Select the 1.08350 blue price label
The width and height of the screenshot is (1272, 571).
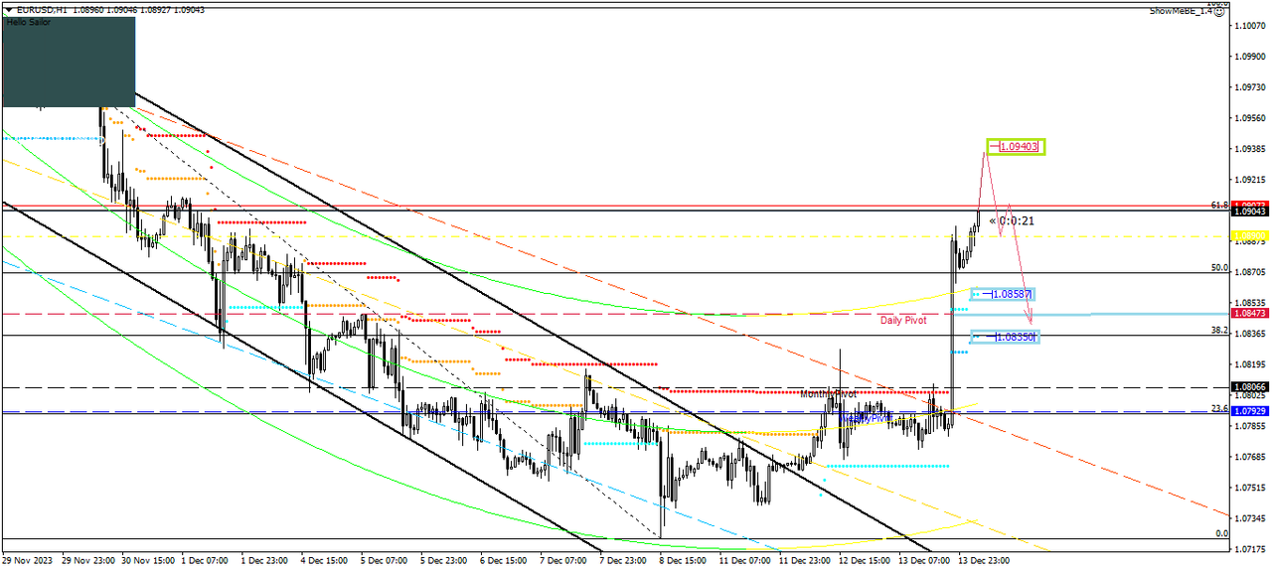click(x=1004, y=337)
